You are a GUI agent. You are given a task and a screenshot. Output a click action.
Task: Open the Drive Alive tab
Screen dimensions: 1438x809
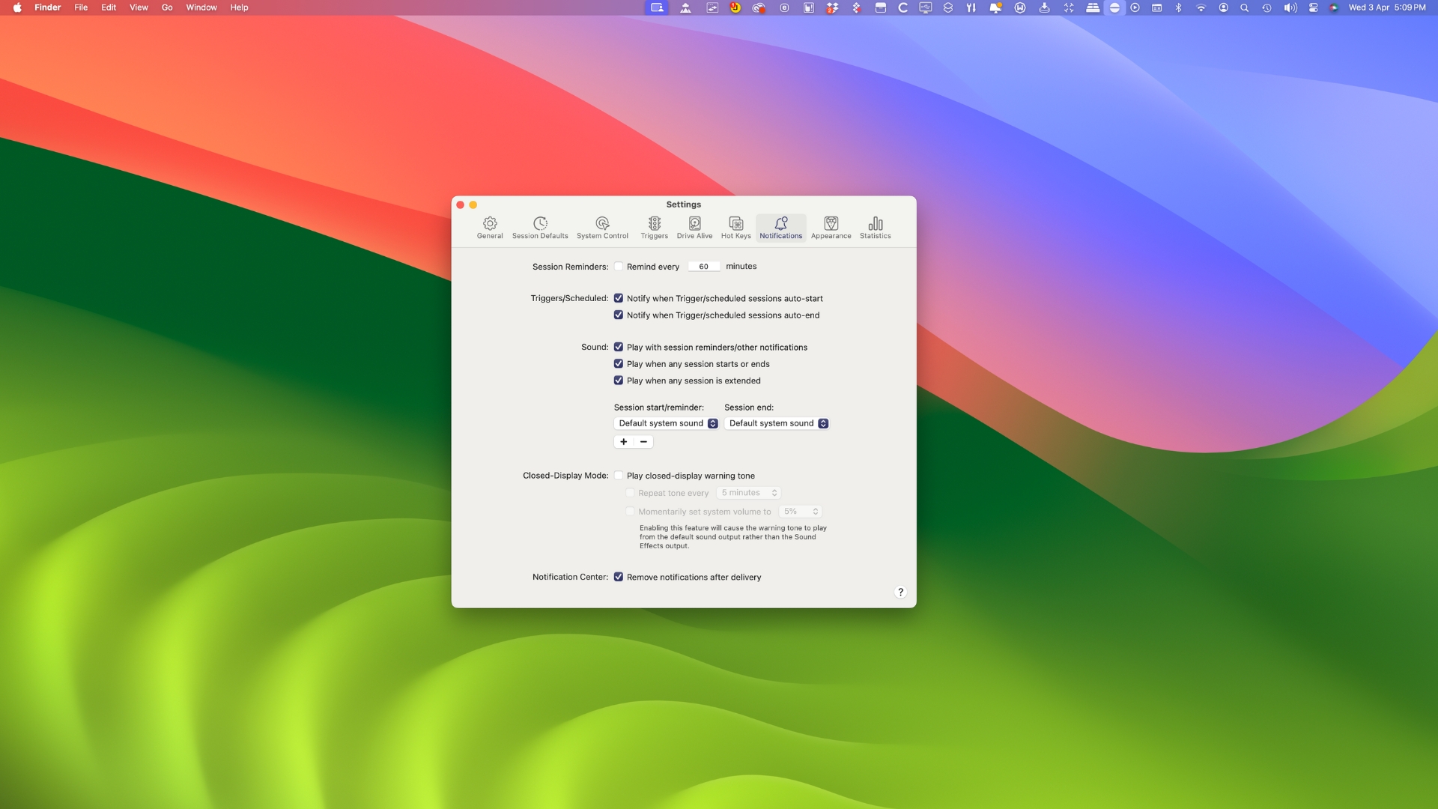pos(694,228)
